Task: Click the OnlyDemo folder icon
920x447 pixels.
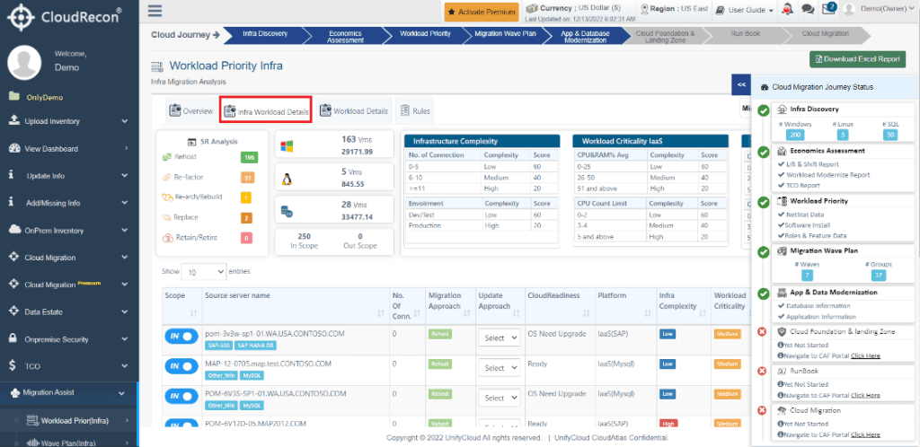Action: (x=14, y=97)
